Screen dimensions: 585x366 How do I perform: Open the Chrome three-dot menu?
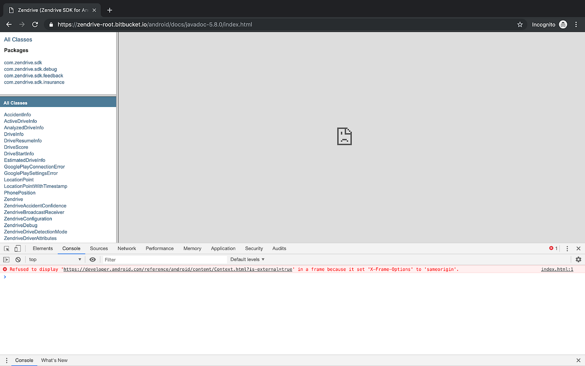tap(576, 24)
